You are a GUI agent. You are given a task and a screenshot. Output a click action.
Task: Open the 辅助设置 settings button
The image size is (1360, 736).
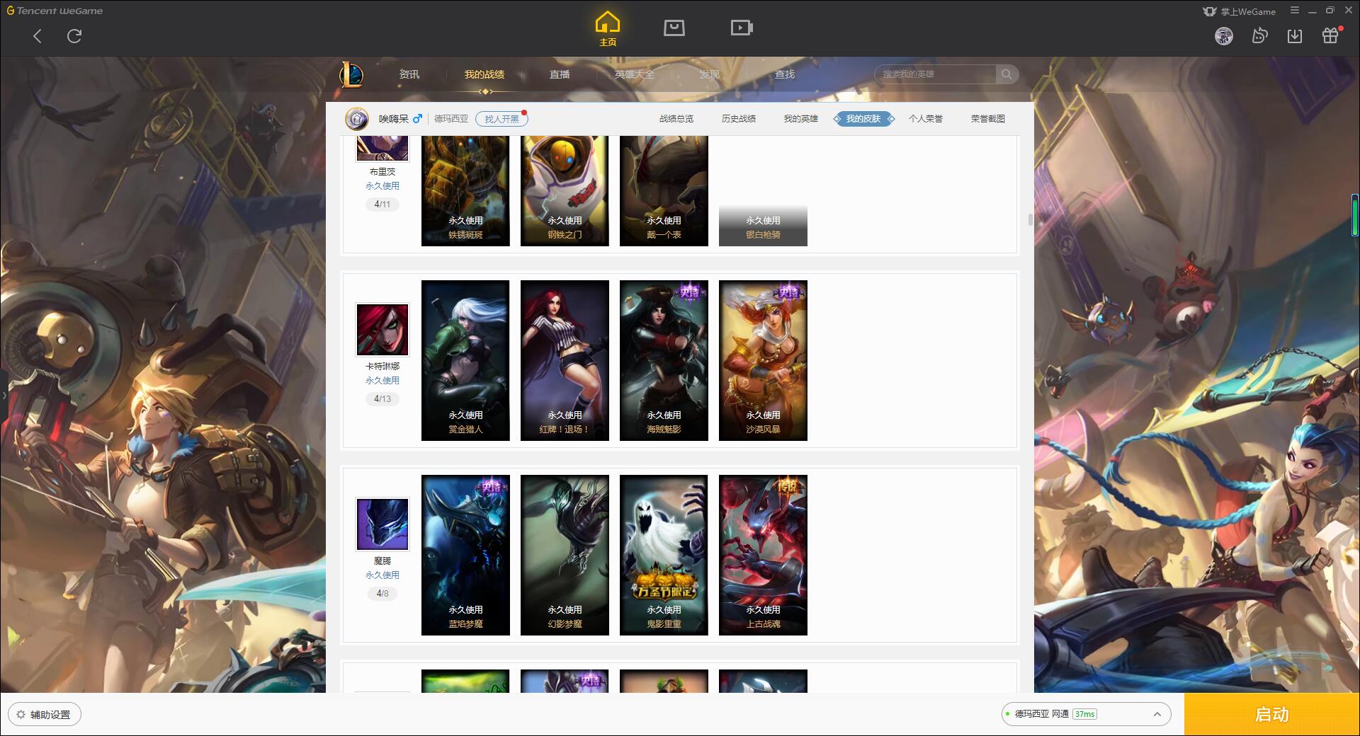(x=45, y=715)
